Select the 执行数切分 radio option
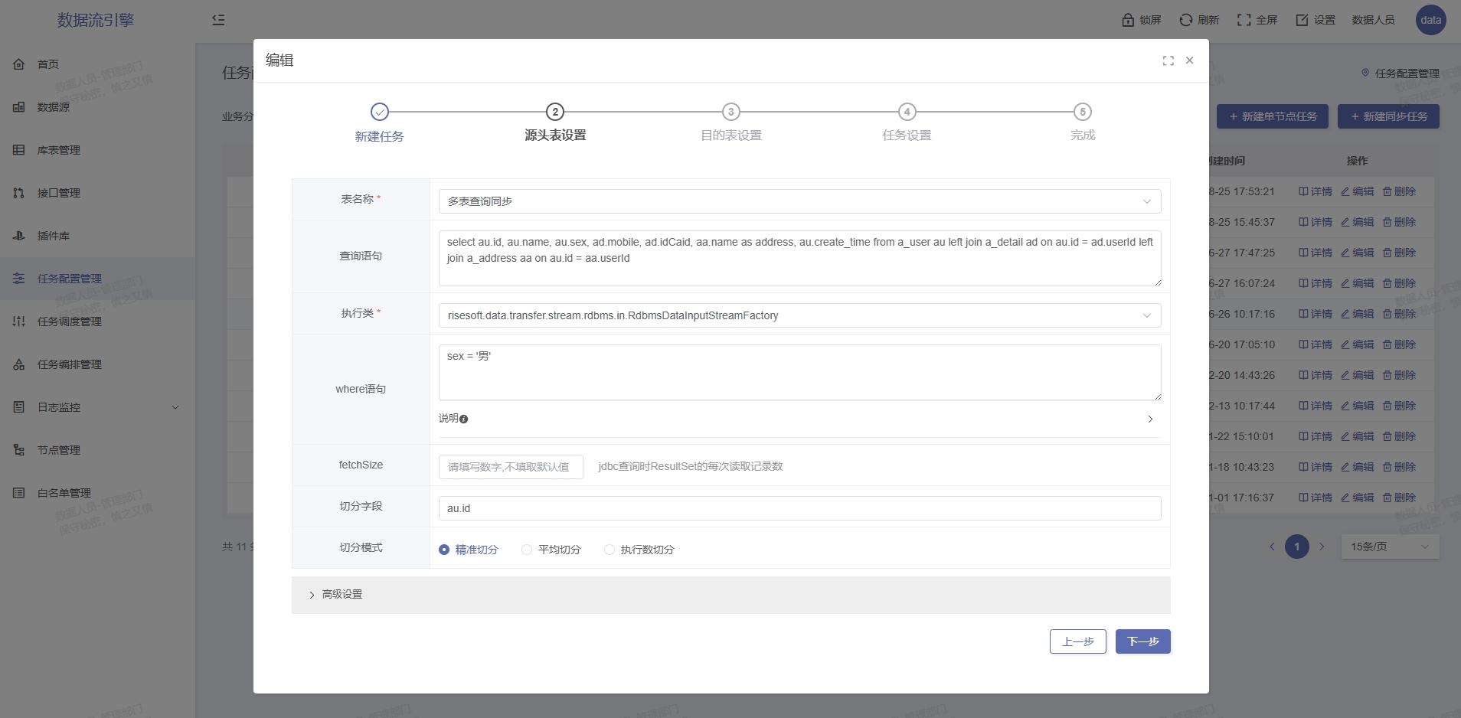Image resolution: width=1461 pixels, height=718 pixels. coord(610,550)
